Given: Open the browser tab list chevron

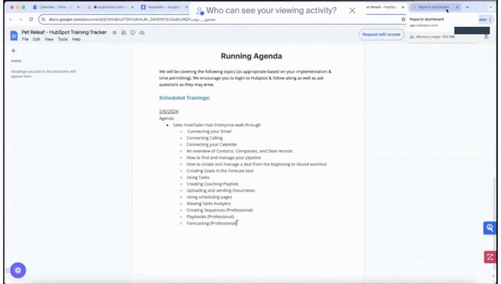Looking at the screenshot, I should 491,7.
